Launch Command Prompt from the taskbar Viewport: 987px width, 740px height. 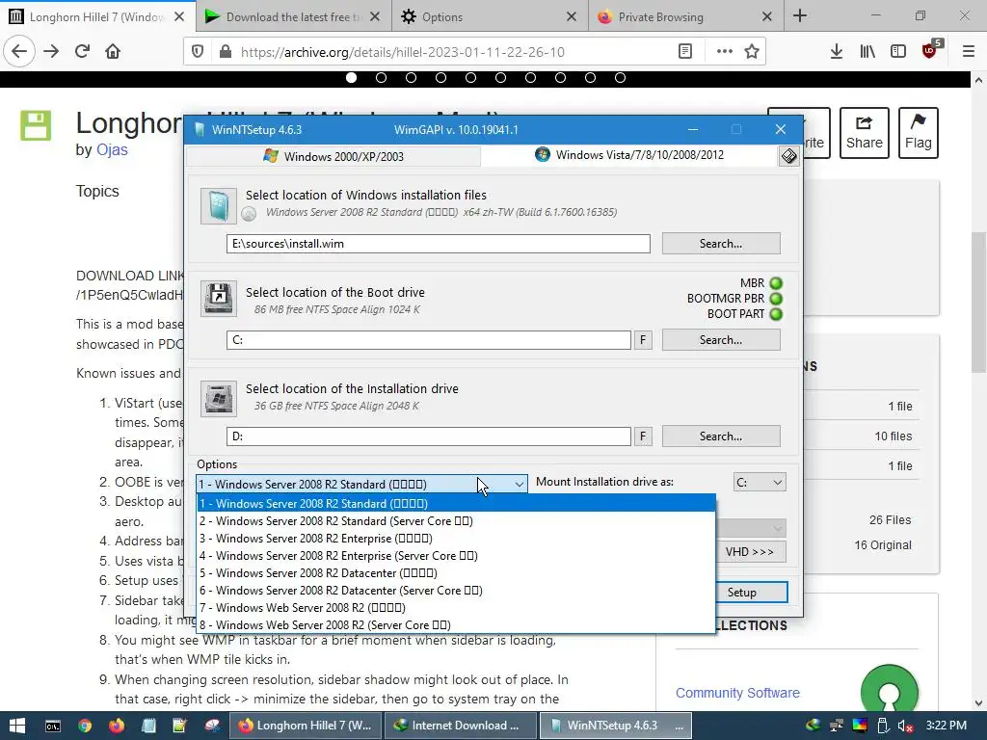[x=53, y=726]
